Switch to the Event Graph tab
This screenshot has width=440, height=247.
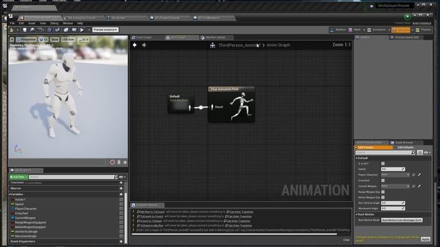144,37
